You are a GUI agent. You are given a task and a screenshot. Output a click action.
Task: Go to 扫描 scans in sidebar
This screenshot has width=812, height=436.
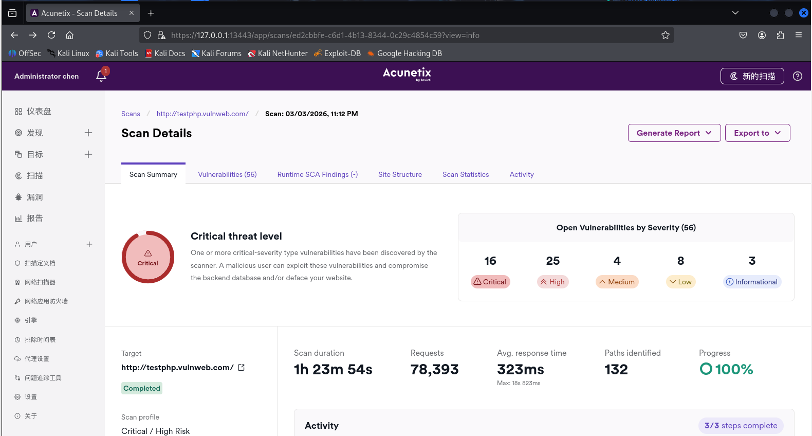(x=29, y=176)
